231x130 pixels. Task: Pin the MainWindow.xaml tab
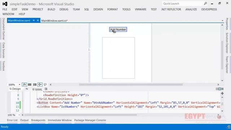pyautogui.click(x=34, y=21)
